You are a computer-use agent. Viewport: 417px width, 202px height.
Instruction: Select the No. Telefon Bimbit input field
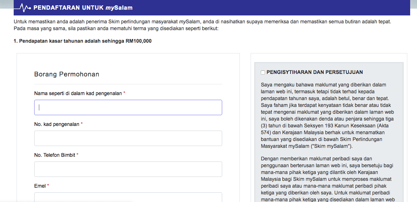128,169
